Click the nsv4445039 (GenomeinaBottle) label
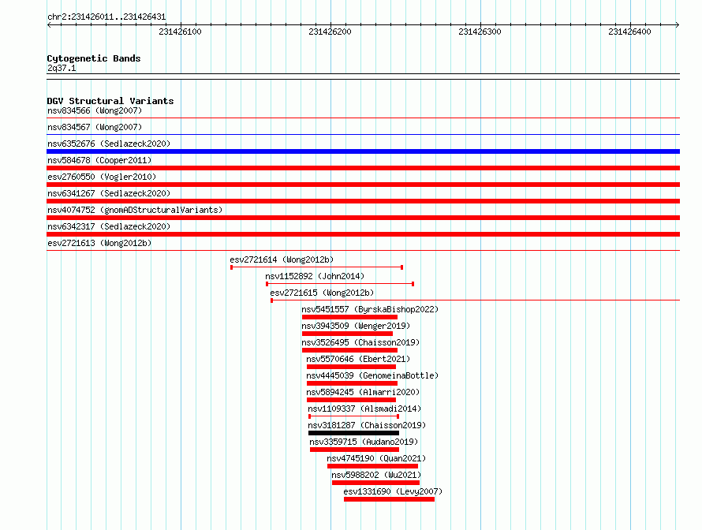The height and width of the screenshot is (530, 702). click(372, 375)
